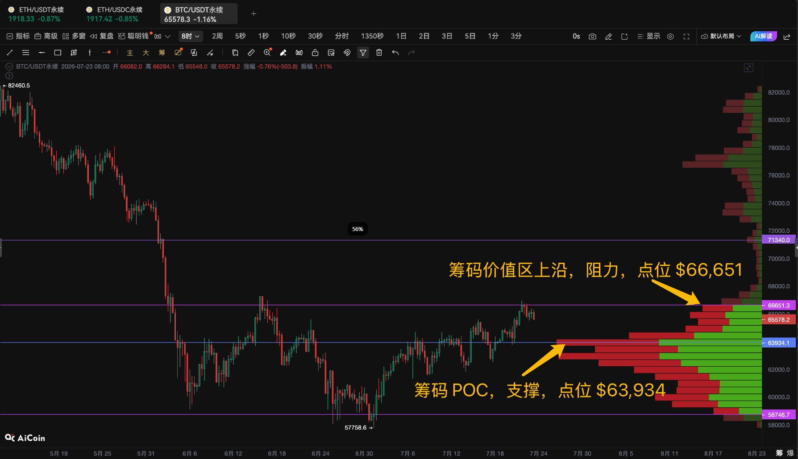This screenshot has width=798, height=459.
Task: Select the eraser tool
Action: pos(283,53)
